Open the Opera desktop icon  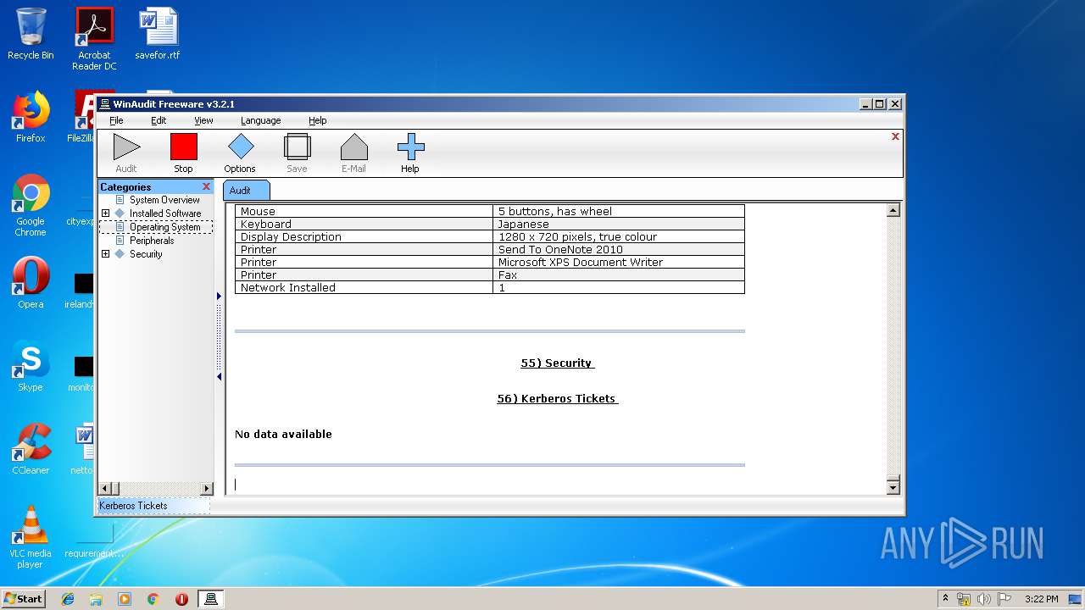[31, 283]
